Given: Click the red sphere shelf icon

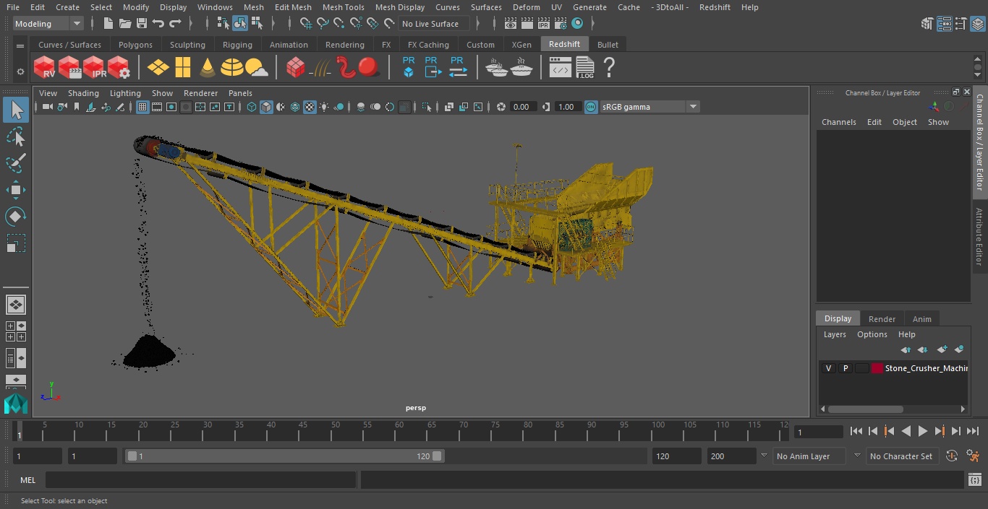Looking at the screenshot, I should click(x=369, y=68).
